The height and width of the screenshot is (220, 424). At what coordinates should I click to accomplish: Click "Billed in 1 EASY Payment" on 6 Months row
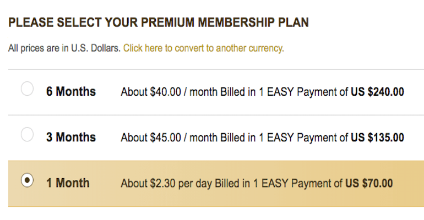tap(284, 92)
